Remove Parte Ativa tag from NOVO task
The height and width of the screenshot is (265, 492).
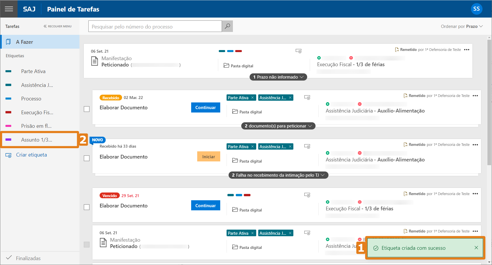tap(252, 147)
